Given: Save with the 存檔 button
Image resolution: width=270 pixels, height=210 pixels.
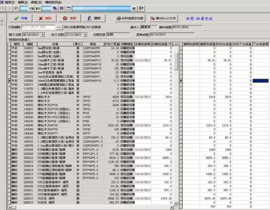Looking at the screenshot, I should tap(21, 18).
